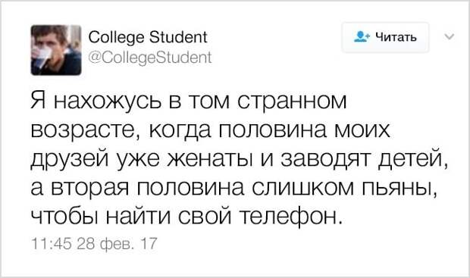Expand the tweet options chevron
Viewport: 470px width, 278px height.
pyautogui.click(x=449, y=37)
